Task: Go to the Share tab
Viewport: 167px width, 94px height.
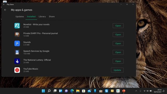Action: point(52,16)
